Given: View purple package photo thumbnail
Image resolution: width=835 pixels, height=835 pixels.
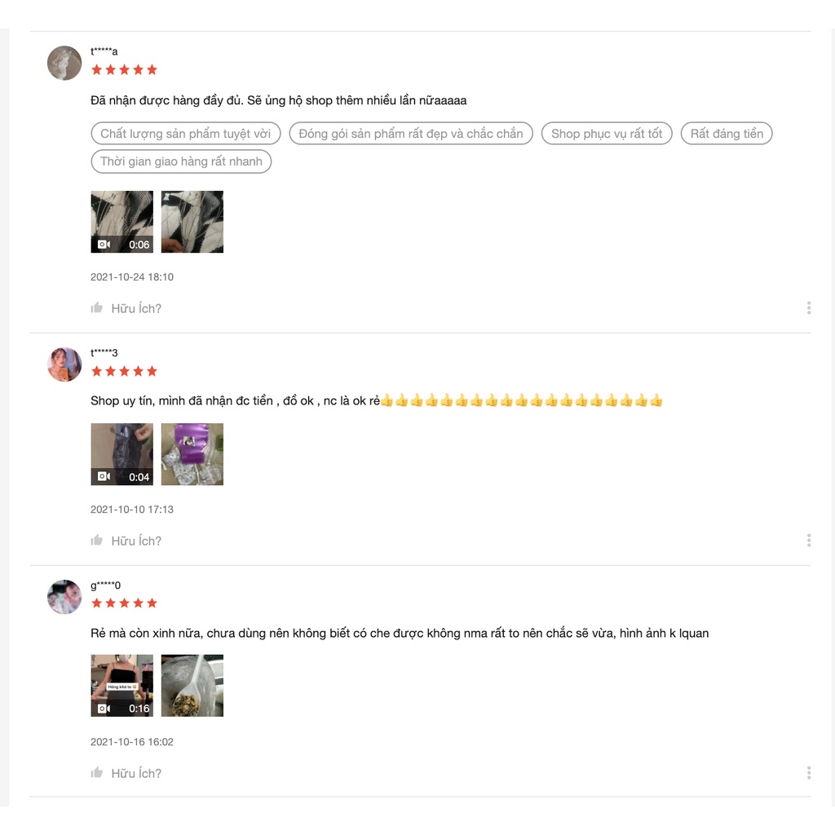Looking at the screenshot, I should tap(192, 453).
